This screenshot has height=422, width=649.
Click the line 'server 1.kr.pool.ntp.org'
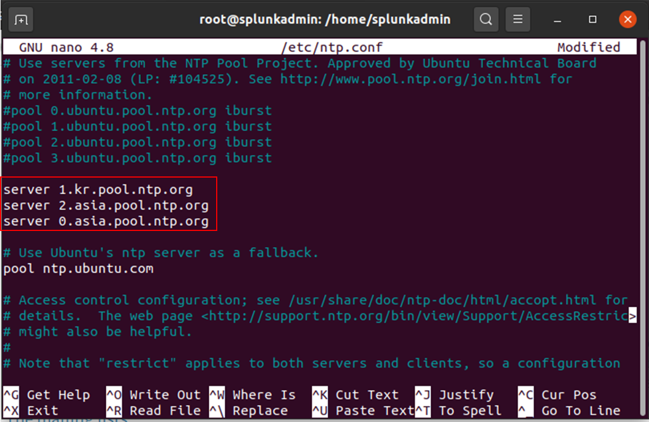[x=98, y=190]
